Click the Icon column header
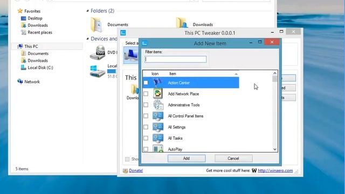 (155, 74)
